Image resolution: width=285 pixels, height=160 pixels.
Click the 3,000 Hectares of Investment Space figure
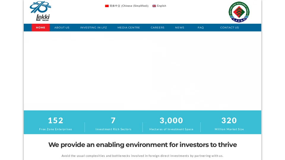pyautogui.click(x=171, y=121)
